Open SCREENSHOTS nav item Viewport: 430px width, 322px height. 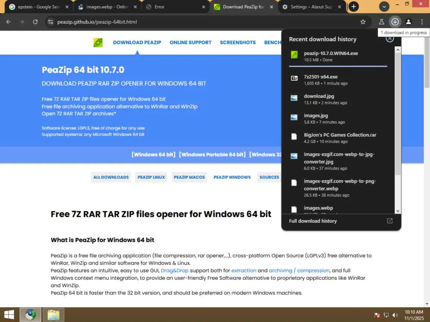[238, 42]
